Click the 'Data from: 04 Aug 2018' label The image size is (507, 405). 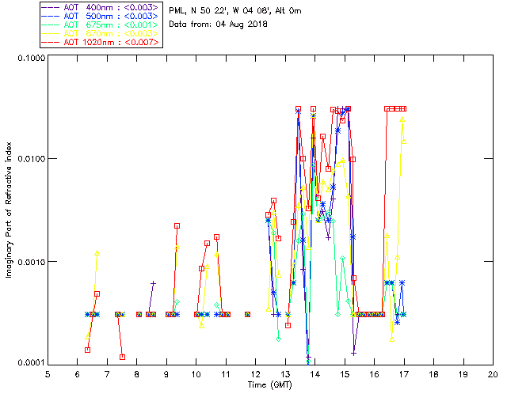click(219, 25)
